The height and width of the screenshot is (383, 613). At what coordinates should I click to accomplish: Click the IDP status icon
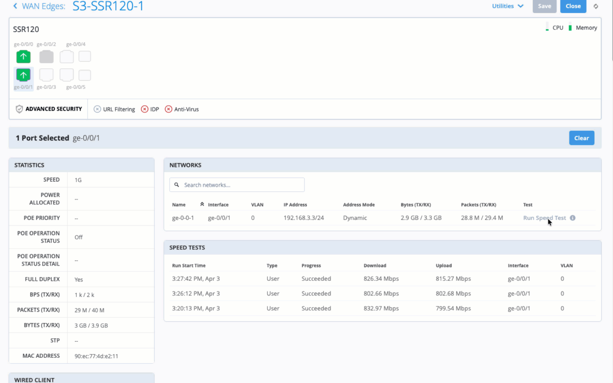click(144, 109)
